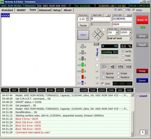Open the Advanced tab
This screenshot has width=151, height=139.
(x=45, y=10)
